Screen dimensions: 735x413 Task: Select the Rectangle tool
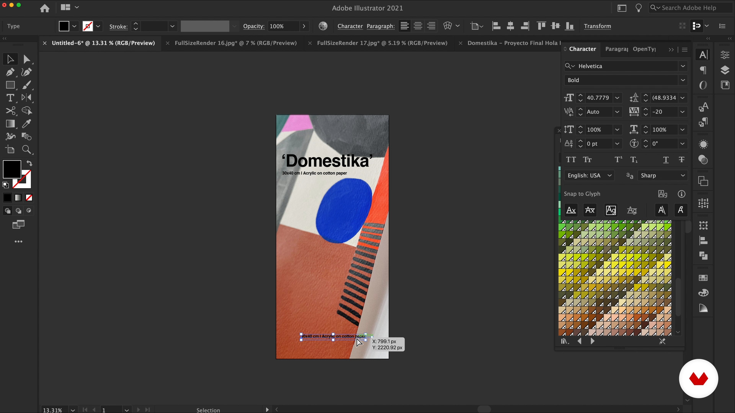point(10,85)
